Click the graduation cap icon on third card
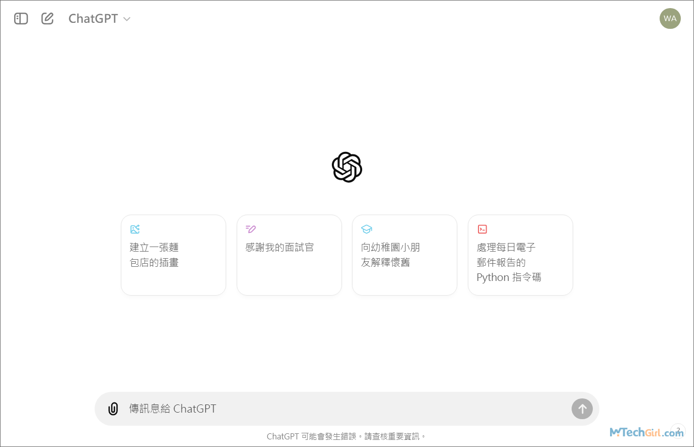 tap(366, 229)
